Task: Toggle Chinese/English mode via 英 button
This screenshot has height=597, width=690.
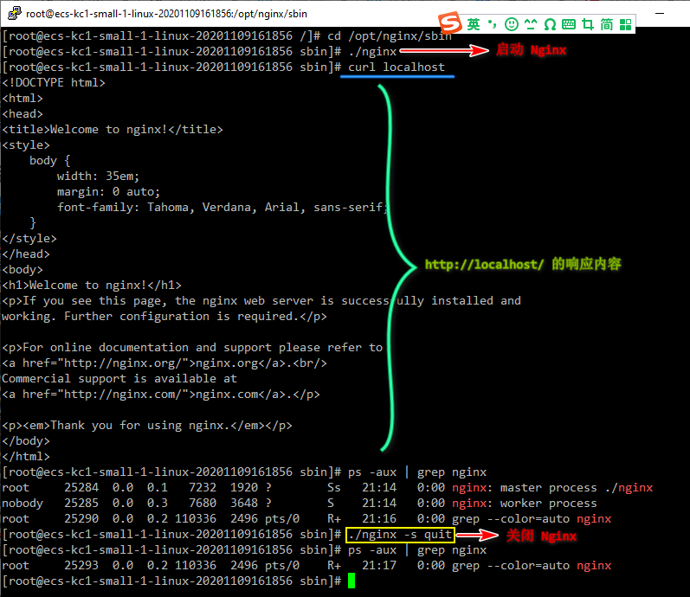Action: [x=474, y=24]
